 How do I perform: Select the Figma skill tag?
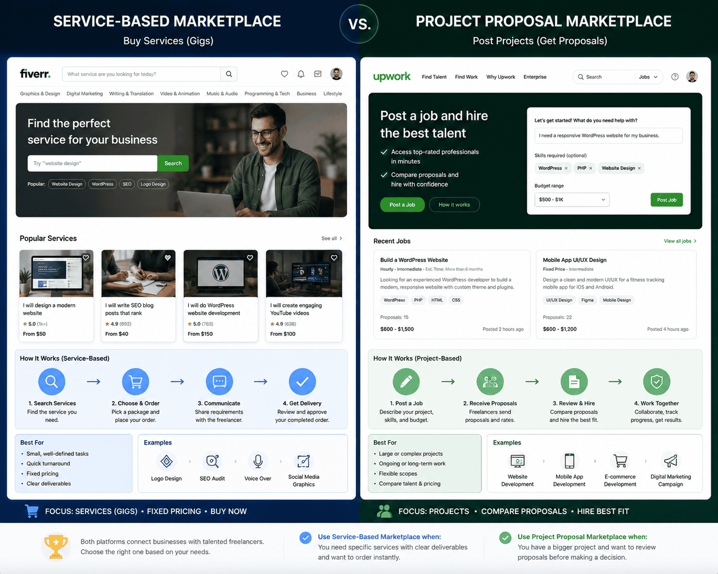click(587, 300)
